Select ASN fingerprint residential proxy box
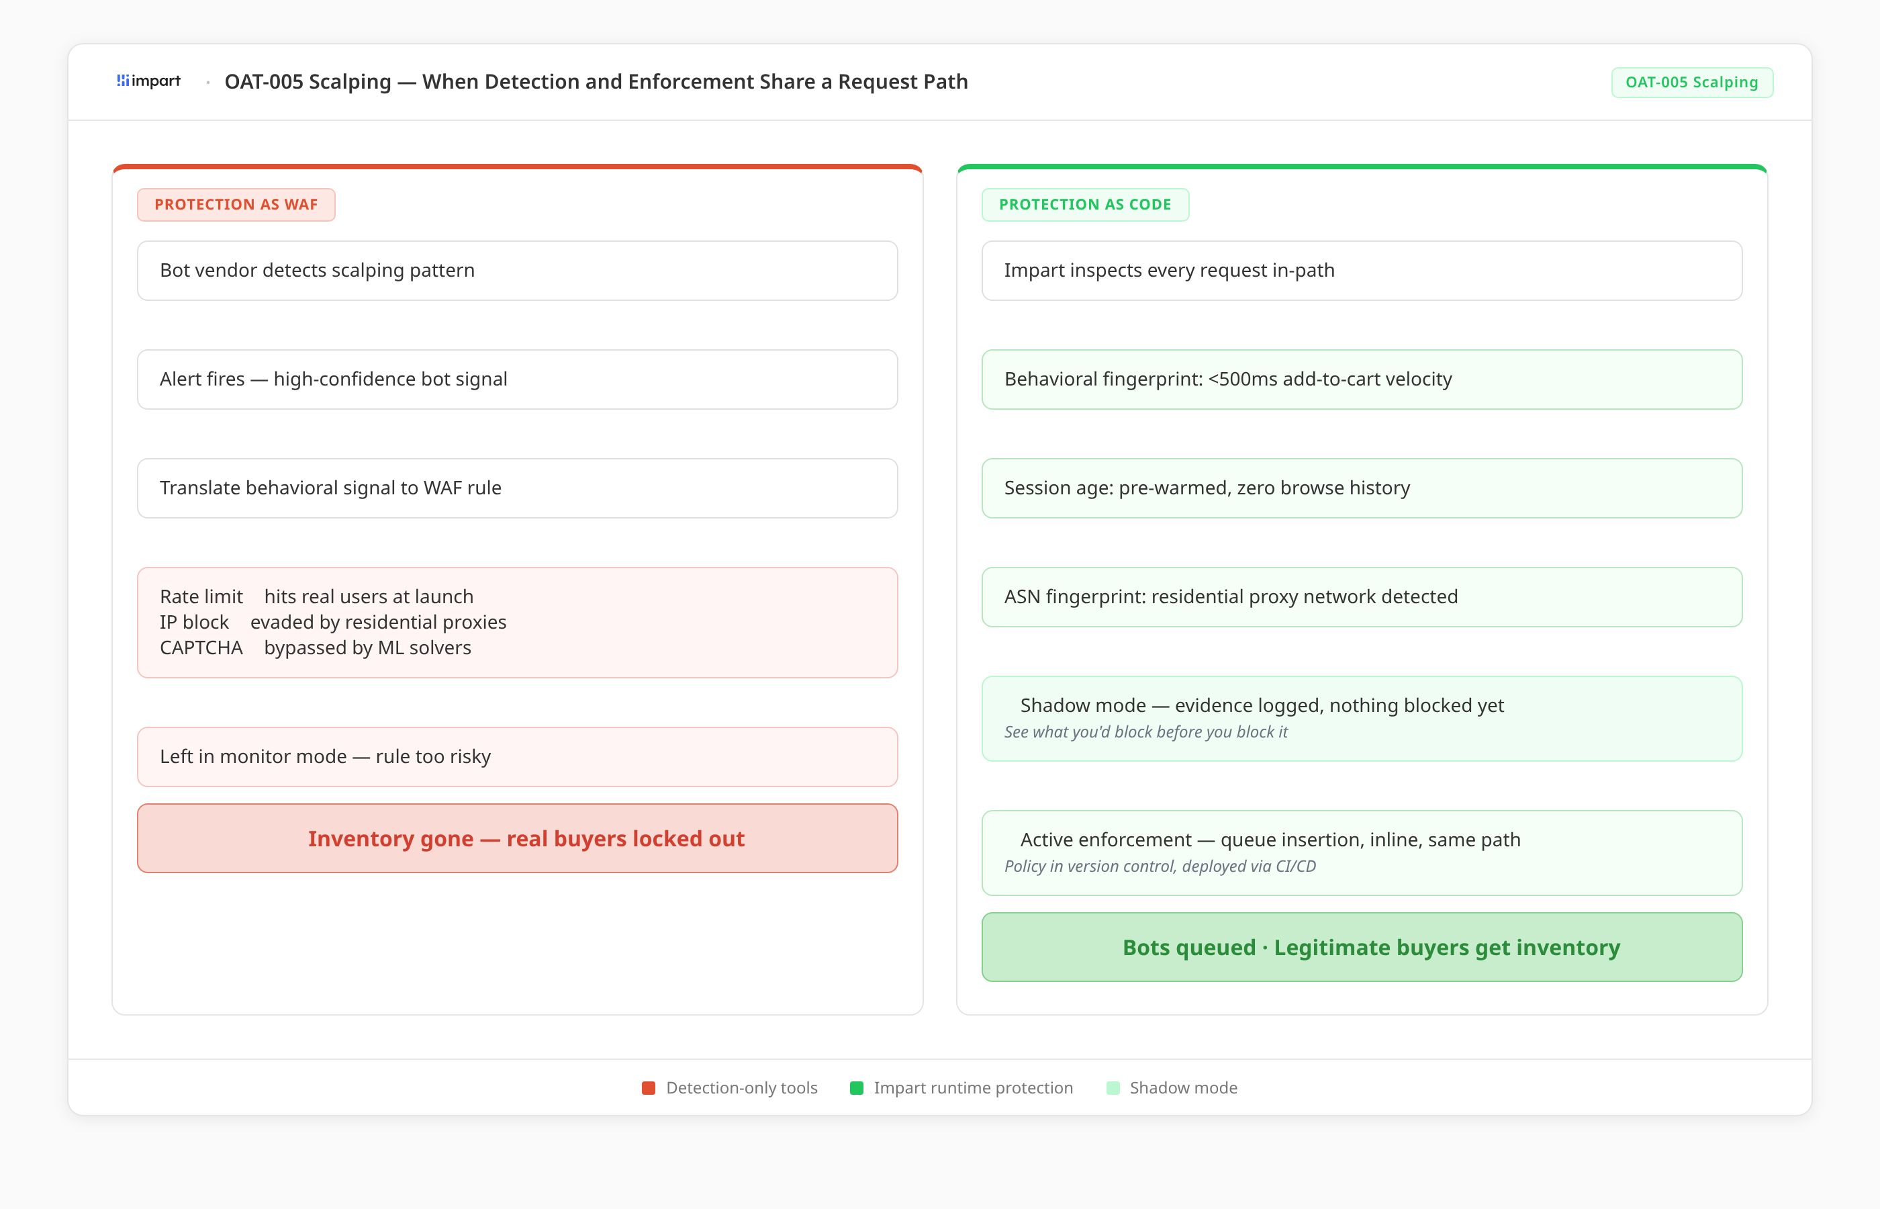The image size is (1880, 1209). pos(1362,596)
